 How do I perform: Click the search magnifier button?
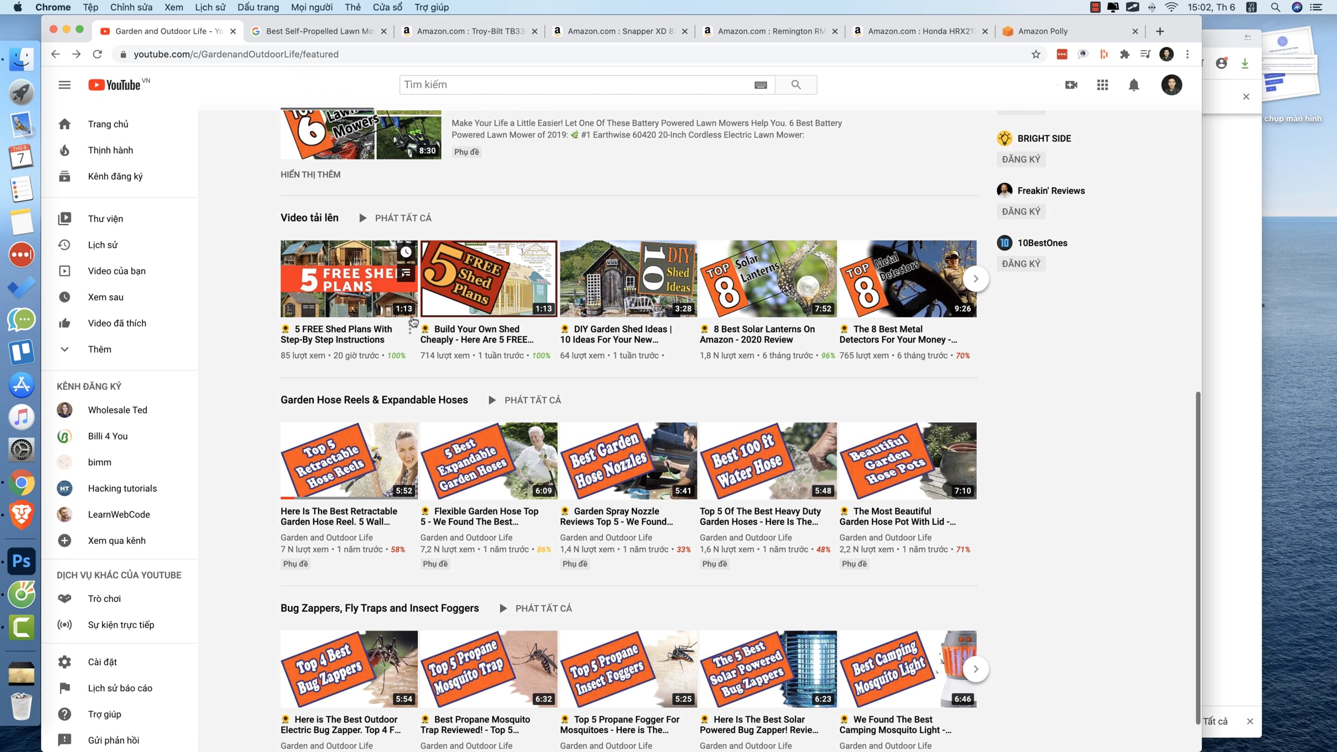click(x=796, y=85)
